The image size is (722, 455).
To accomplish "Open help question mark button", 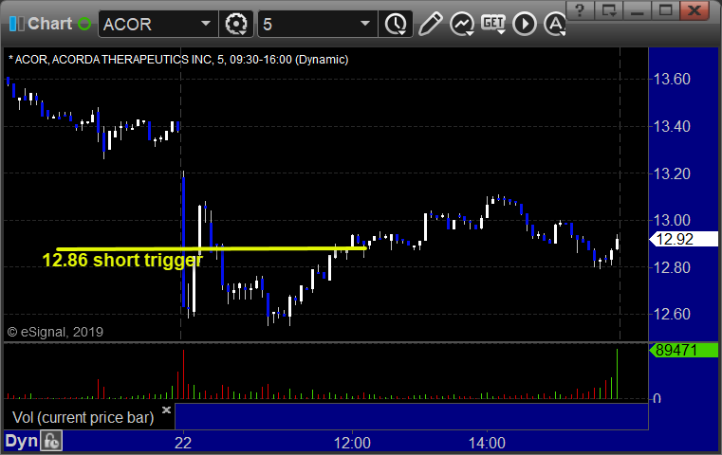I will click(x=580, y=9).
